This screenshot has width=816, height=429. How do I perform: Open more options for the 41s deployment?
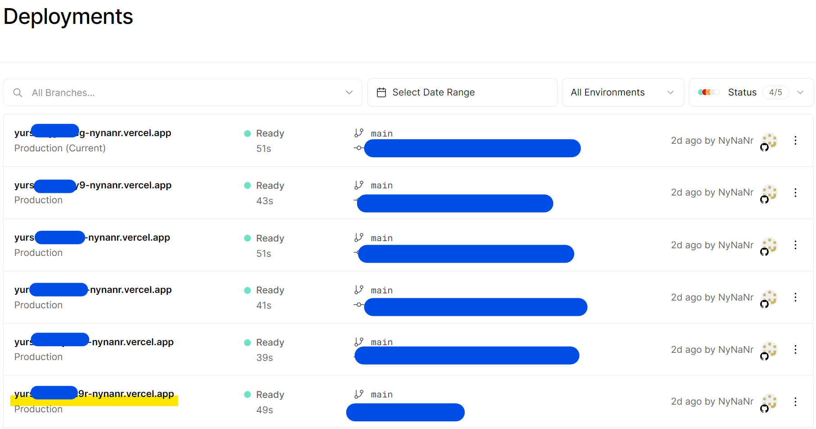796,297
